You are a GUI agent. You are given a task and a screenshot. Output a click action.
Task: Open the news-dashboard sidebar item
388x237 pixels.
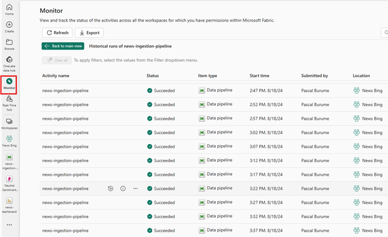pos(9,205)
